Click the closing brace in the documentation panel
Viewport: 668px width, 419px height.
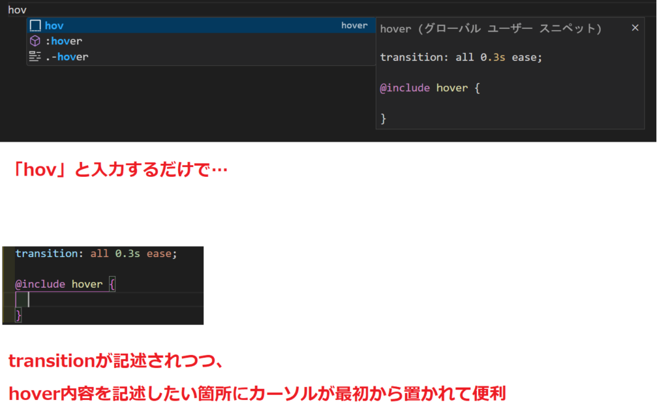pos(382,118)
